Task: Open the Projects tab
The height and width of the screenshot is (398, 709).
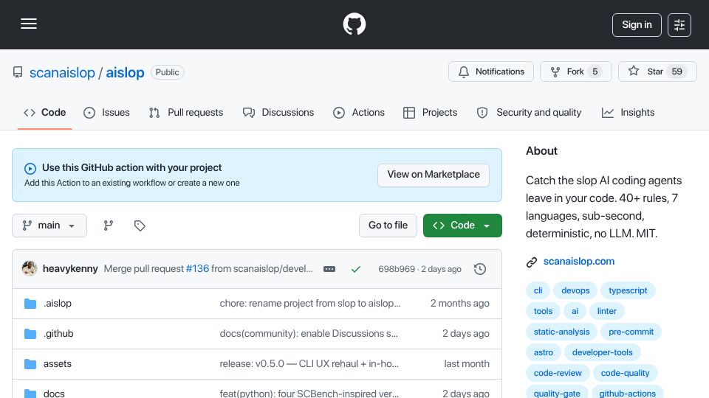Action: pos(430,112)
